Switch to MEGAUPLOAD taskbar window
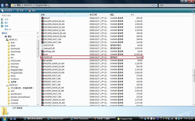This screenshot has height=121, width=195. pos(57,119)
